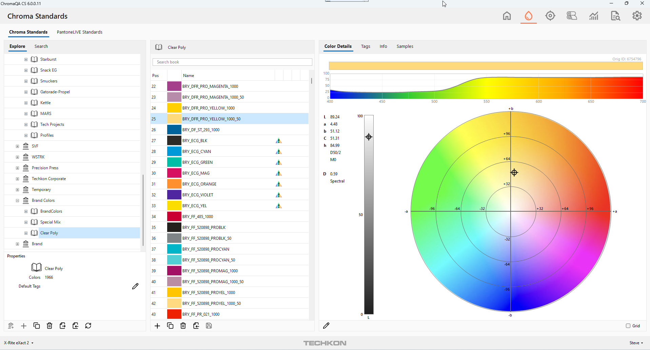
Task: Add a new color to Clear Poly book
Action: [157, 326]
